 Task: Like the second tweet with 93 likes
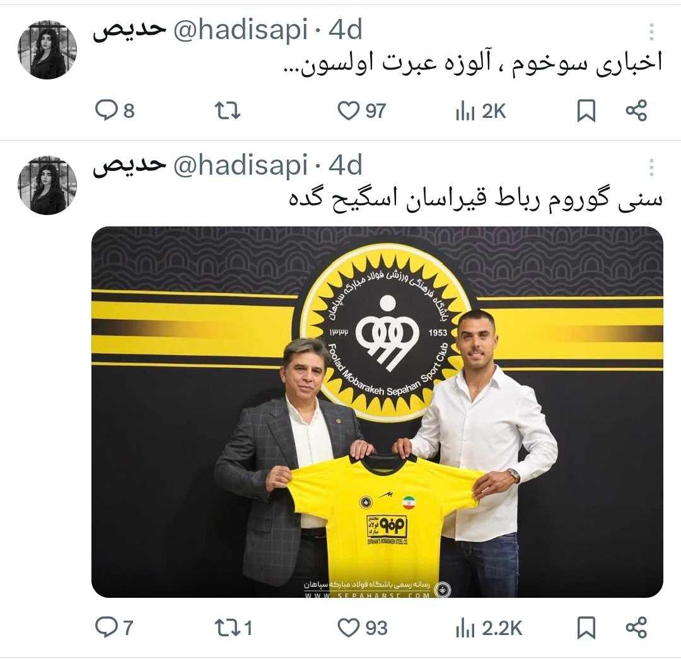[362, 627]
